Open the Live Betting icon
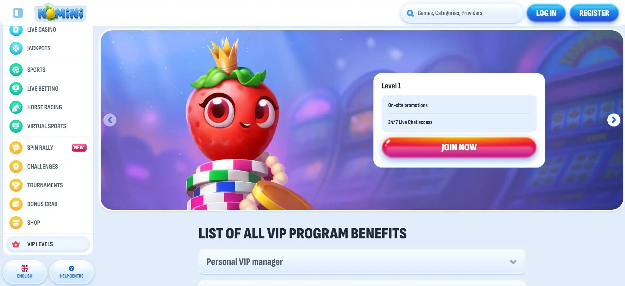This screenshot has height=286, width=625. click(16, 89)
